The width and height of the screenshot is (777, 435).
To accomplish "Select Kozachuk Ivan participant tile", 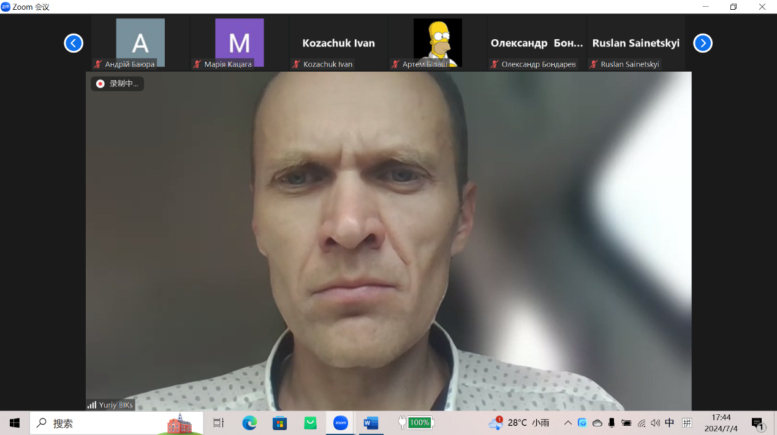I will [338, 43].
